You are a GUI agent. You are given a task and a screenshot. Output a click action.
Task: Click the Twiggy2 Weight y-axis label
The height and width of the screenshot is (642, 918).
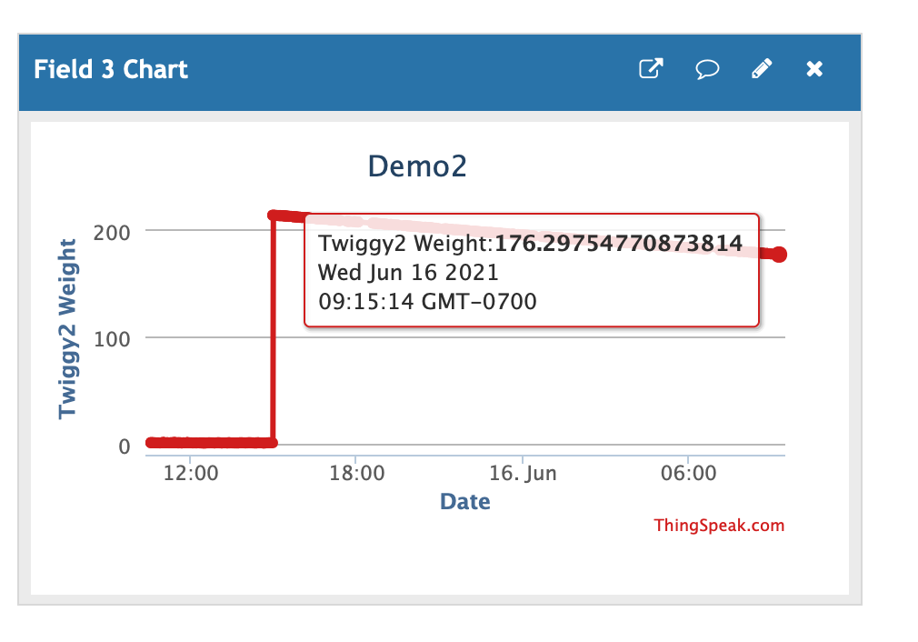tap(67, 328)
